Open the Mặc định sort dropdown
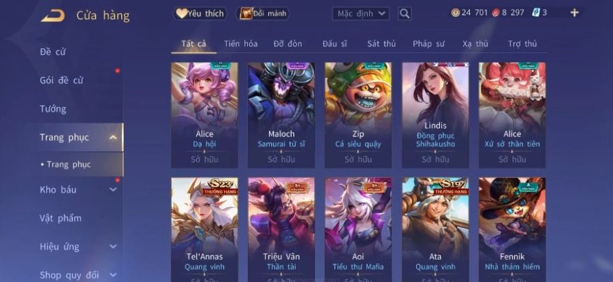This screenshot has width=613, height=282. click(361, 14)
